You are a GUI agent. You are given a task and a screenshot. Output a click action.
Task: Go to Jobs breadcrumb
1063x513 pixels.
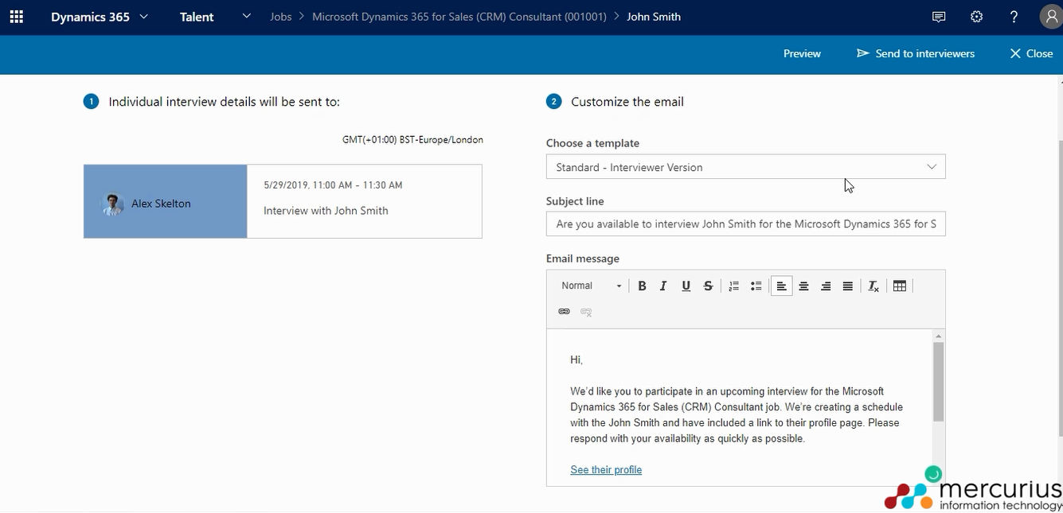(x=280, y=17)
